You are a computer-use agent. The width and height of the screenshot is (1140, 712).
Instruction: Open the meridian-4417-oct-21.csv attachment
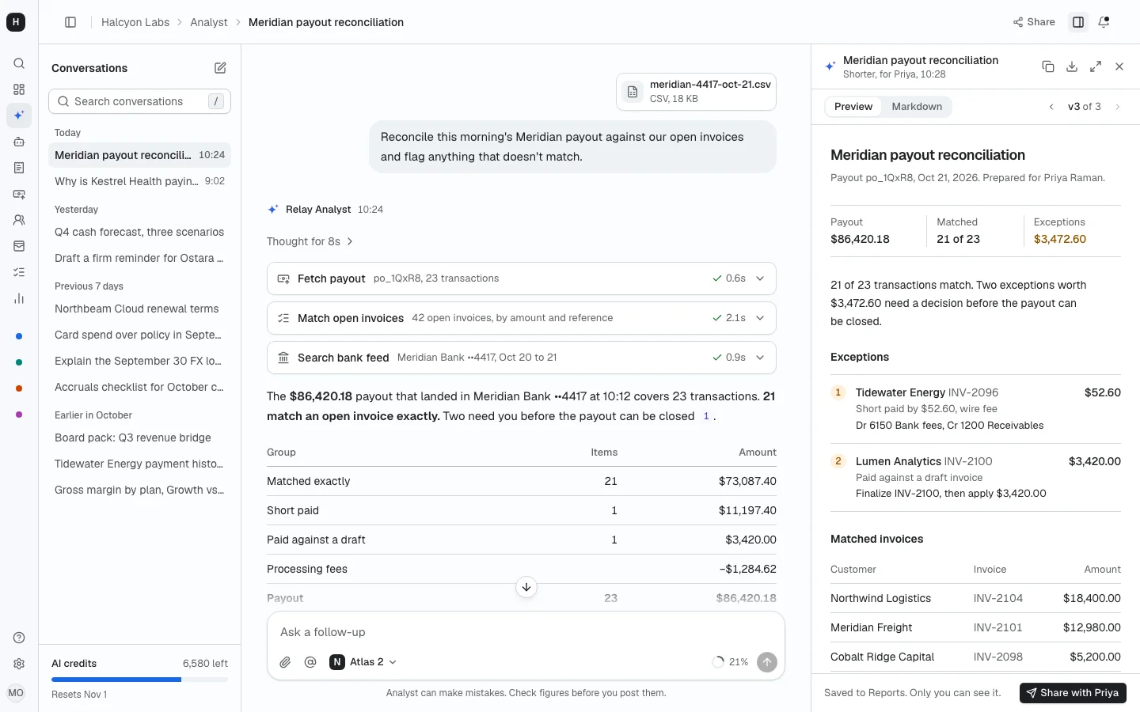696,92
